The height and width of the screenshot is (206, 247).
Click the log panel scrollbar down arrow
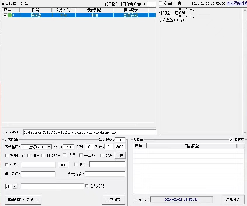(245, 132)
